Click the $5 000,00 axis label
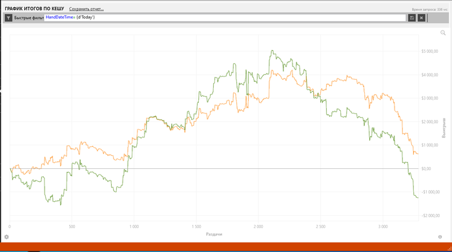Screen dimensions: 452x252 click(x=429, y=51)
